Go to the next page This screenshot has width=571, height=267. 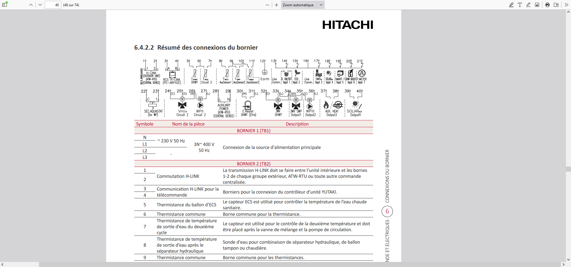[40, 5]
